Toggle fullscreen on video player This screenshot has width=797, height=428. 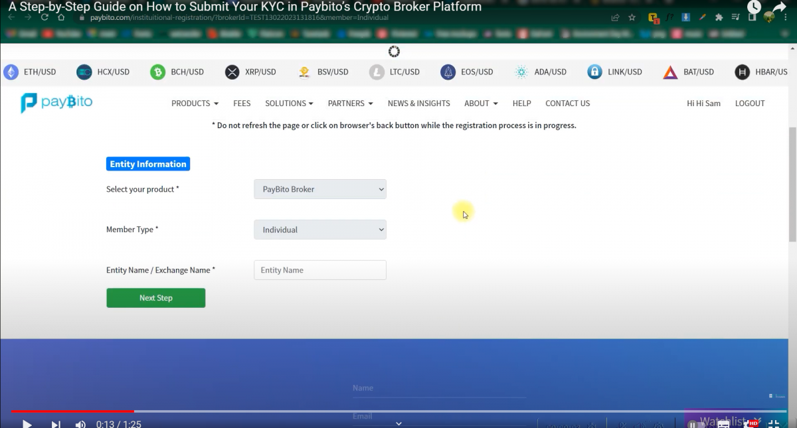pos(774,423)
